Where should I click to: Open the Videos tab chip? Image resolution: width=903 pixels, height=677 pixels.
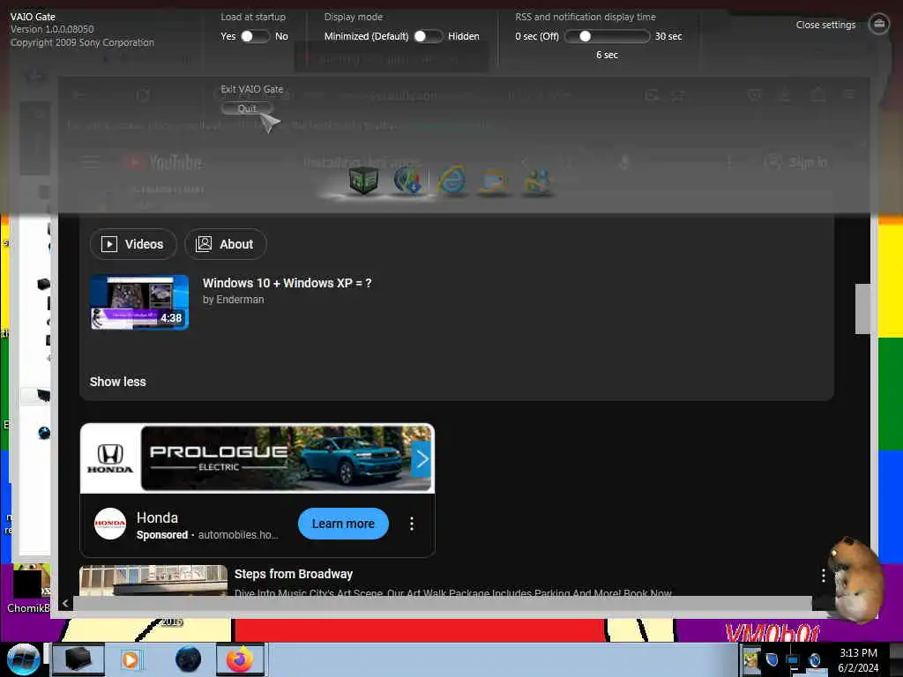pos(133,244)
